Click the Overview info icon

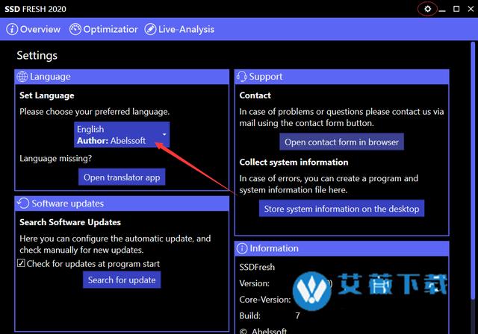[12, 30]
